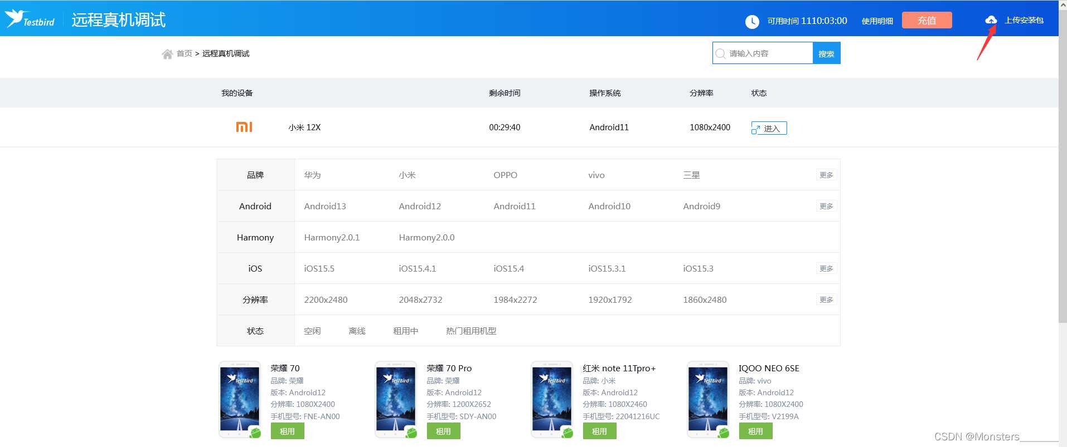Select iOS15.4 filter
Viewport: 1067px width, 447px height.
(508, 268)
